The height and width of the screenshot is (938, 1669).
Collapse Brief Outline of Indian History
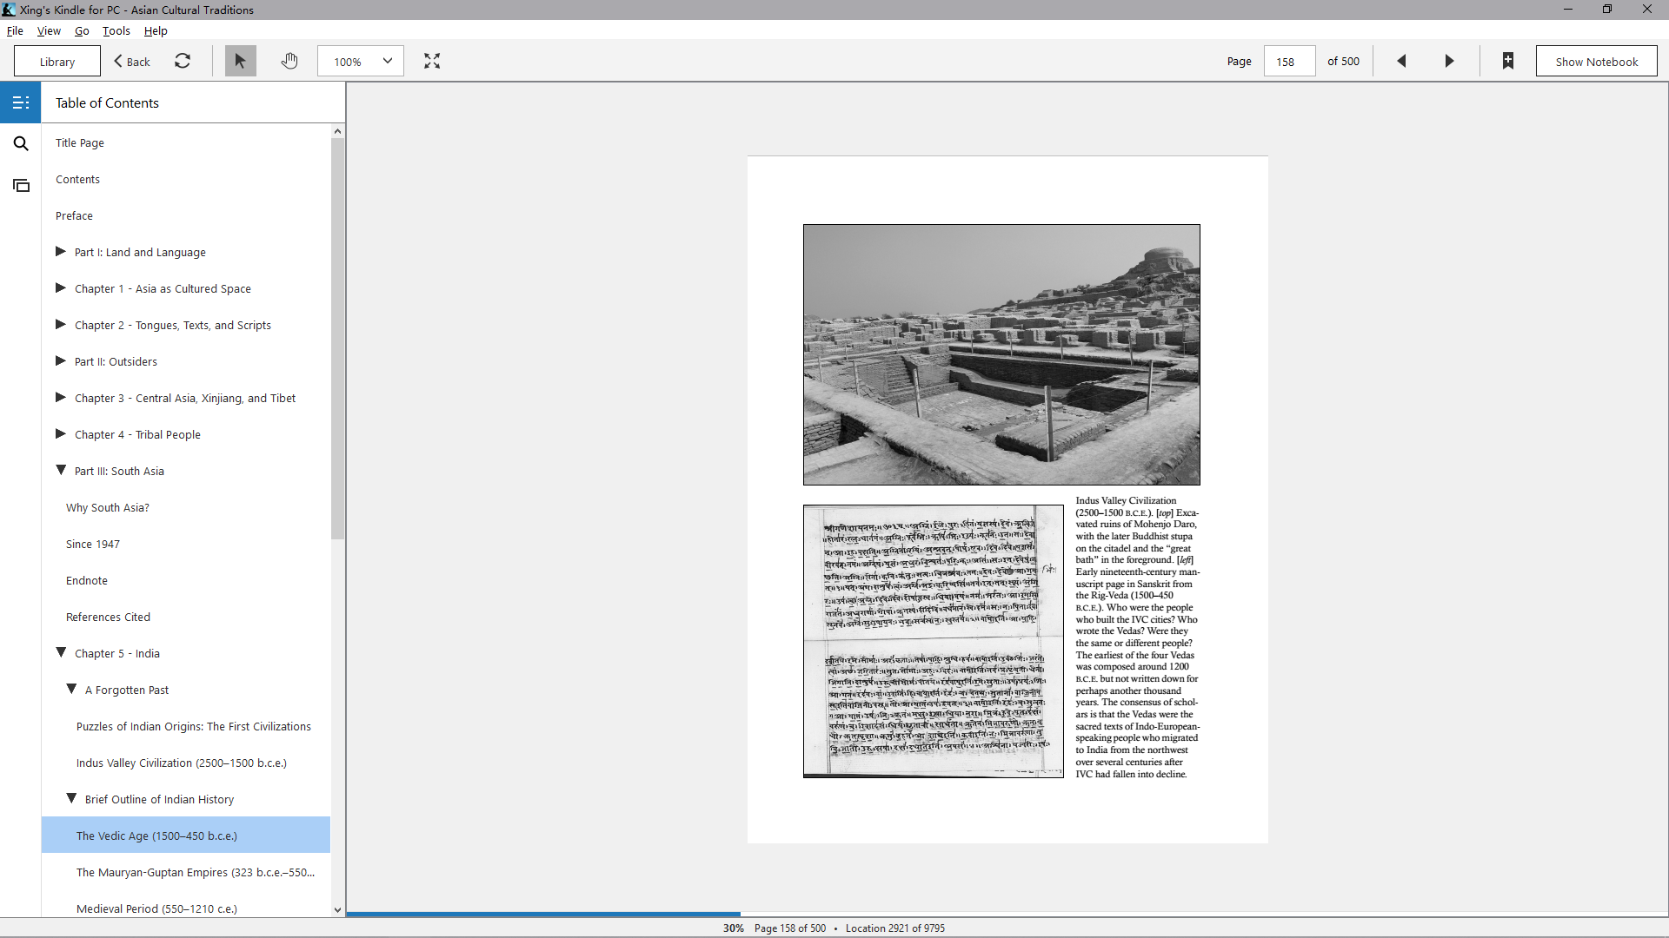pos(71,798)
